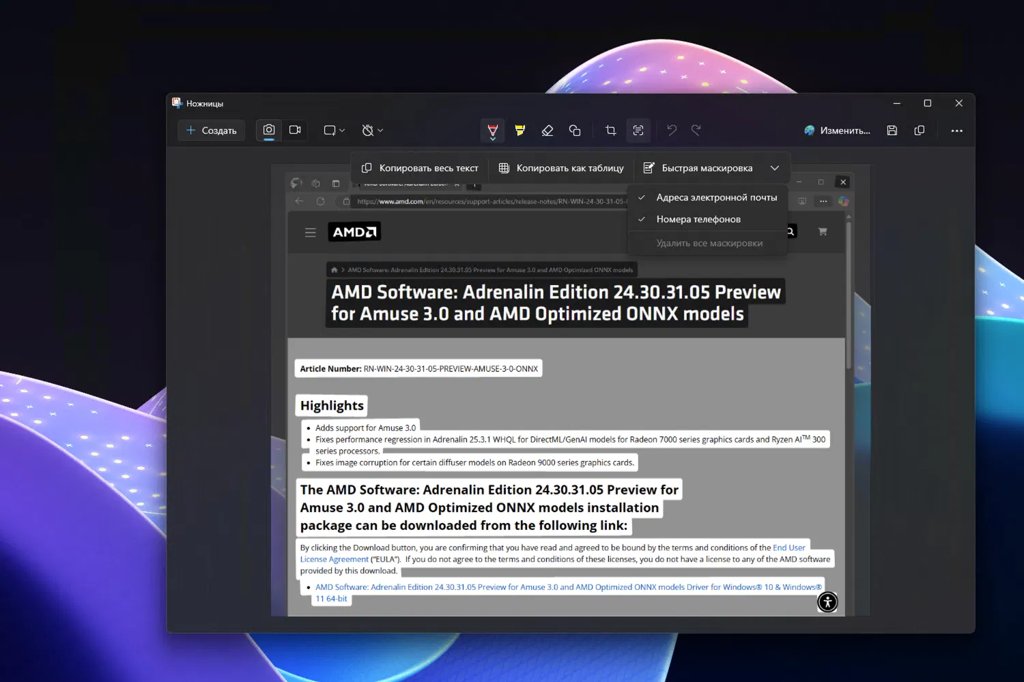Collapse the quick redaction options chevron
1024x682 pixels.
pos(775,168)
